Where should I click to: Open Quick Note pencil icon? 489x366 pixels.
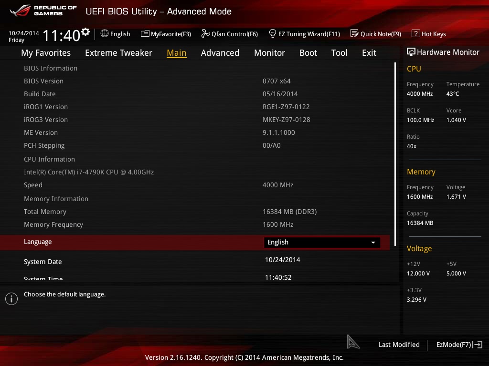354,33
